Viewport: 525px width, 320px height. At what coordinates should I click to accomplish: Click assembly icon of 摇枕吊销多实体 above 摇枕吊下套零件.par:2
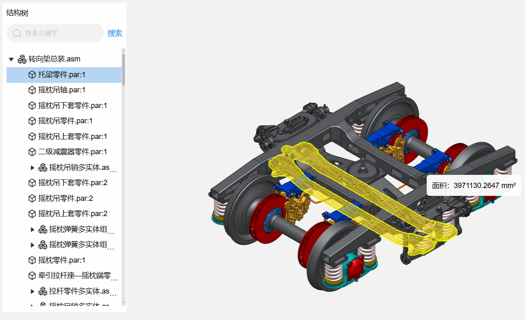(43, 167)
